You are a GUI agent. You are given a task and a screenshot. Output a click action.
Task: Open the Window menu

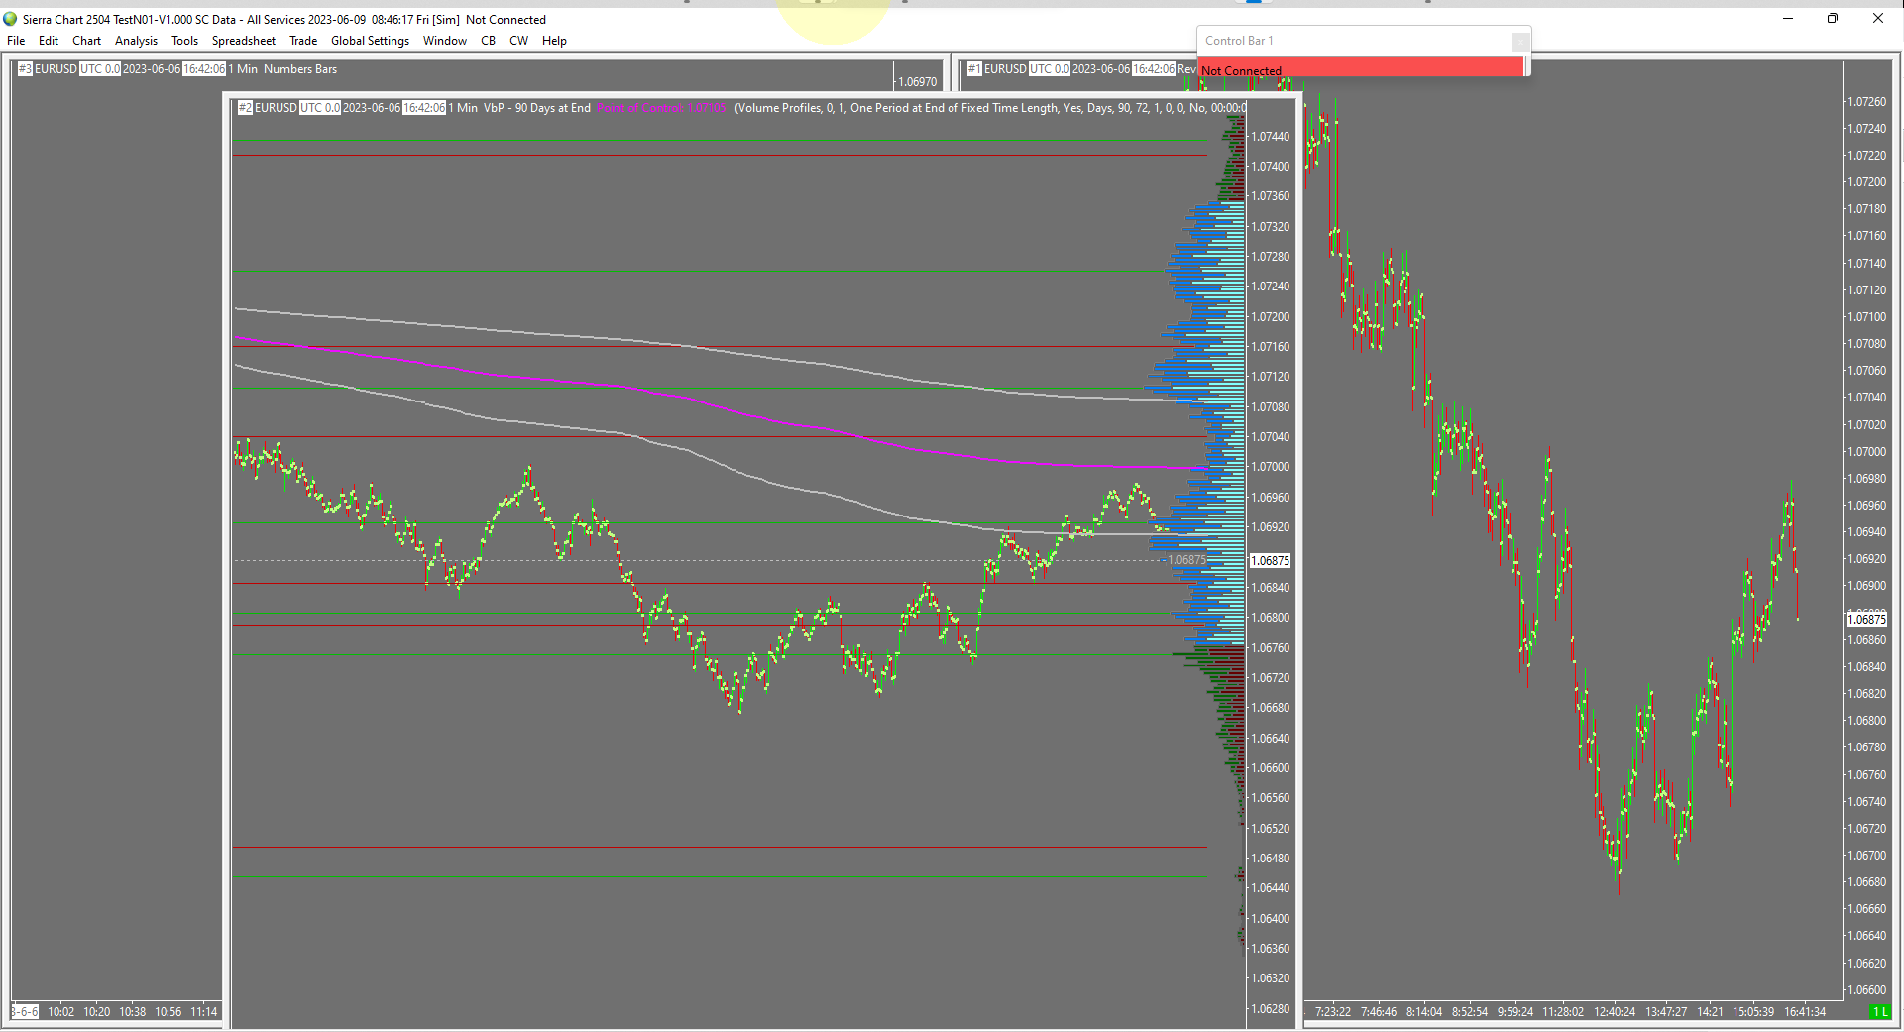pos(445,41)
